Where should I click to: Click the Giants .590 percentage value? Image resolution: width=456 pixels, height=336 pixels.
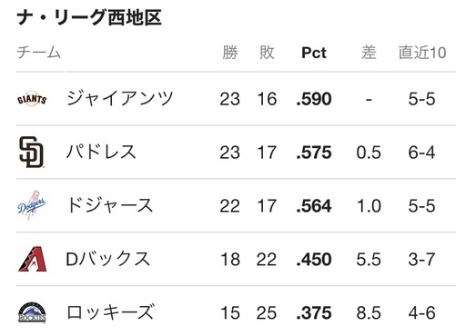tap(314, 99)
